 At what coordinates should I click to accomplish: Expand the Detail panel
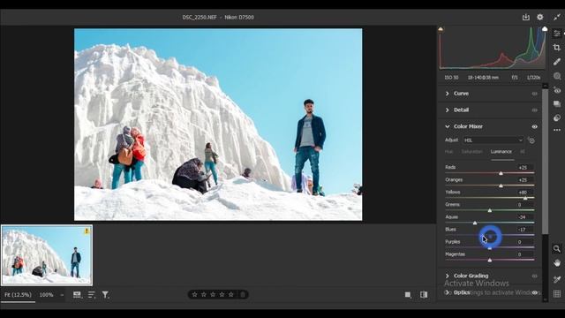tap(448, 110)
